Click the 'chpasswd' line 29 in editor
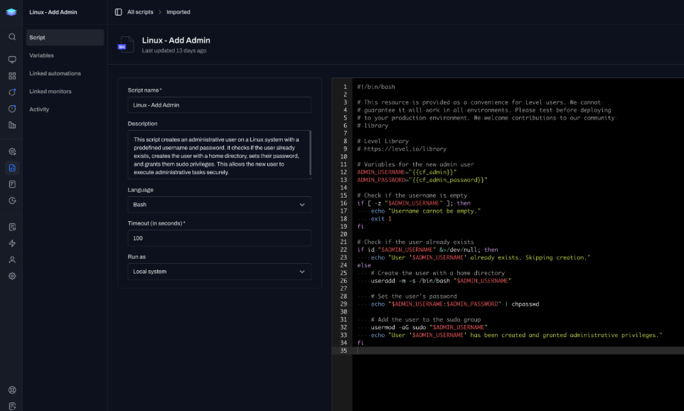 455,304
